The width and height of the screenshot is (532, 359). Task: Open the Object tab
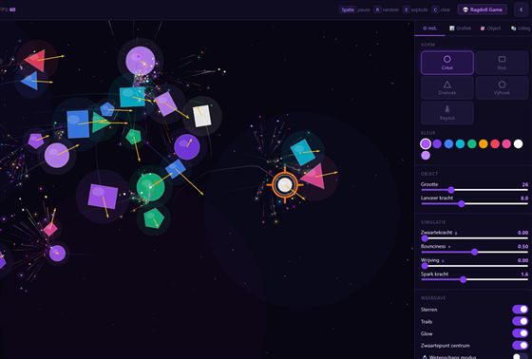(x=490, y=28)
